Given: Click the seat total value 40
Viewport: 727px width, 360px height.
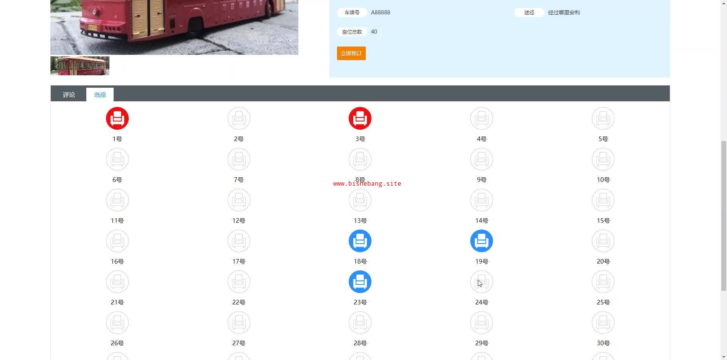Looking at the screenshot, I should click(x=374, y=32).
